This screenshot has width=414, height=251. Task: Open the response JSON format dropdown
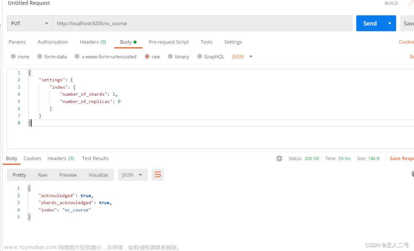pos(132,175)
